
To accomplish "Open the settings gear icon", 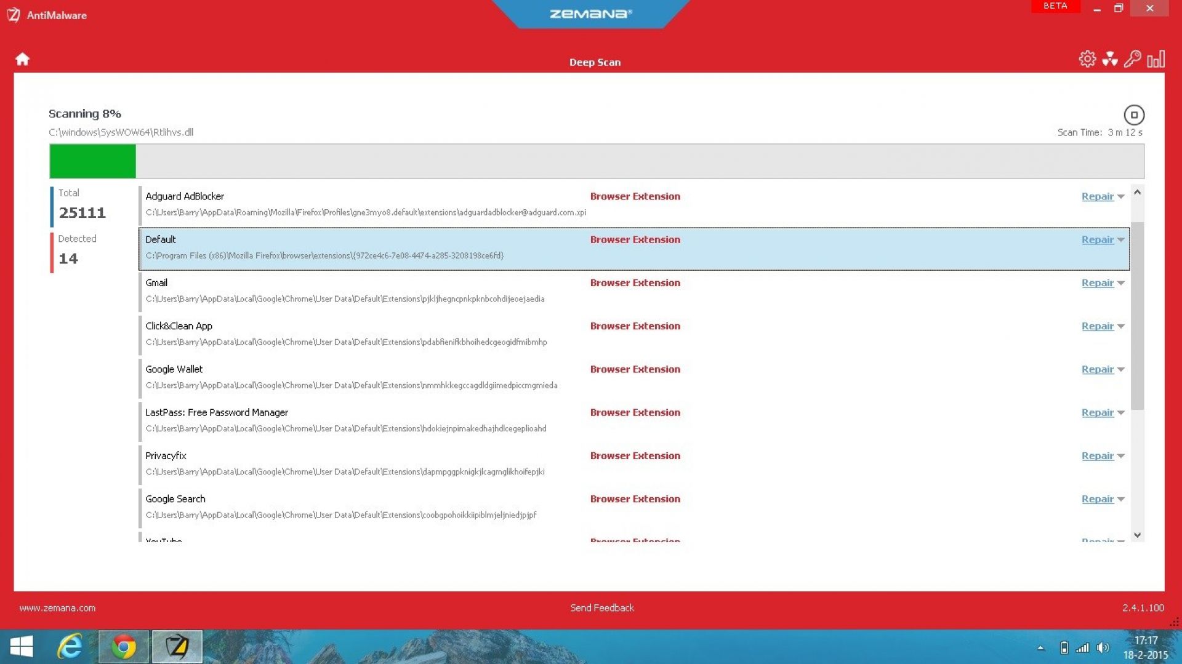I will (x=1087, y=59).
